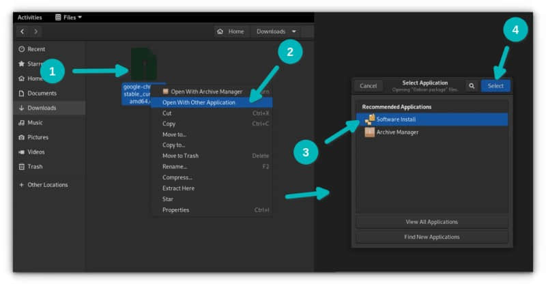Click Find New Applications button

pyautogui.click(x=431, y=237)
